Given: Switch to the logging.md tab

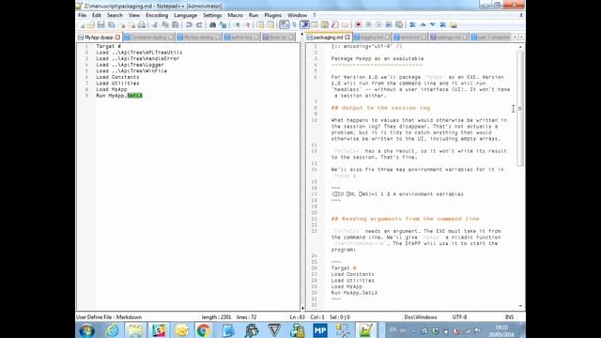Looking at the screenshot, I should 372,38.
